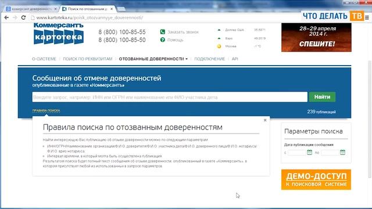Click phone number '8 (800) 100-85-50'

point(122,40)
